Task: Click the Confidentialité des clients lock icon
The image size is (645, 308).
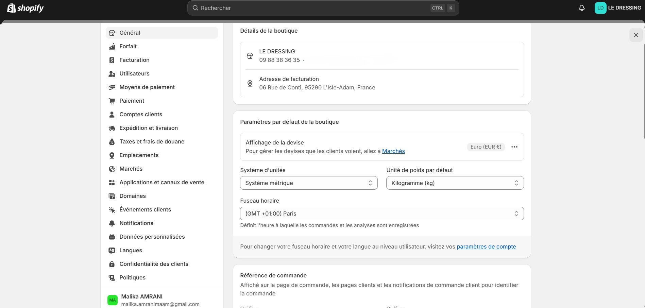Action: coord(112,264)
